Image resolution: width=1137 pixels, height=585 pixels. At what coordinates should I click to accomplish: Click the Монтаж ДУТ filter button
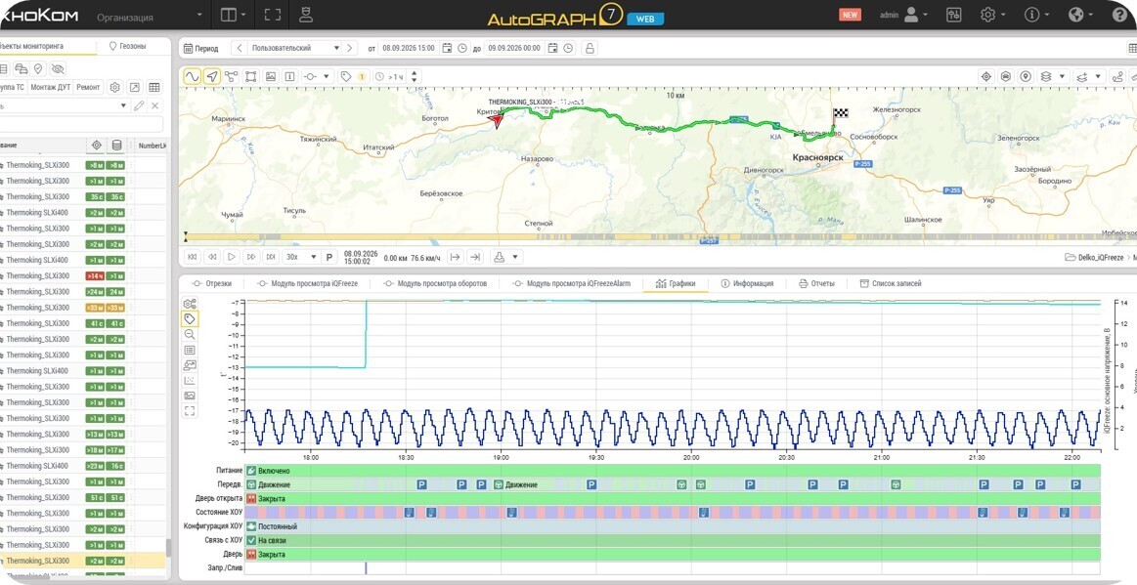point(50,87)
